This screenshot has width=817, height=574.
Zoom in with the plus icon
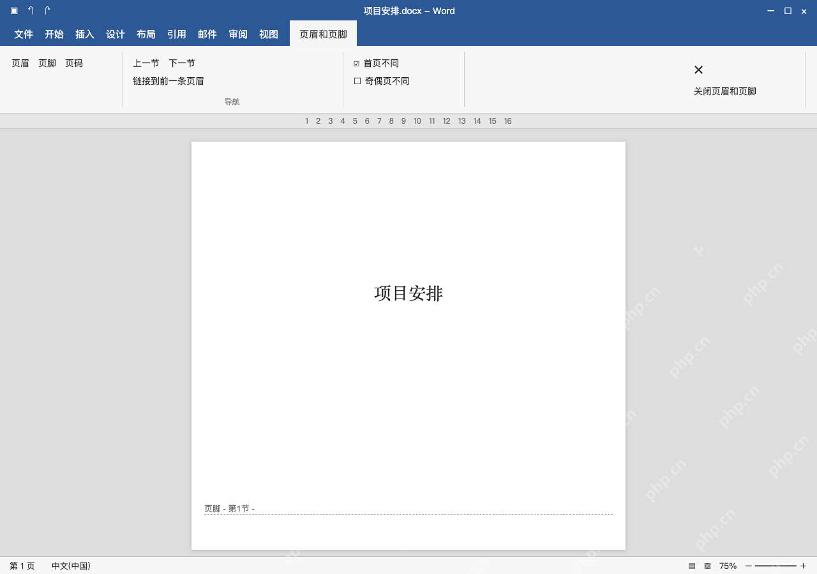803,566
